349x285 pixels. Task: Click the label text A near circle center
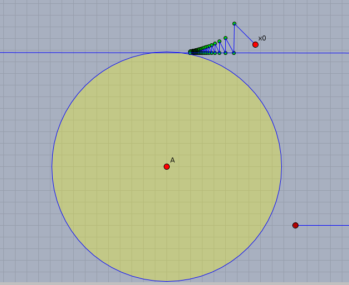(173, 160)
